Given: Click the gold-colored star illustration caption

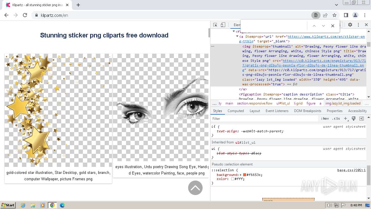Looking at the screenshot, I should pos(58,176).
